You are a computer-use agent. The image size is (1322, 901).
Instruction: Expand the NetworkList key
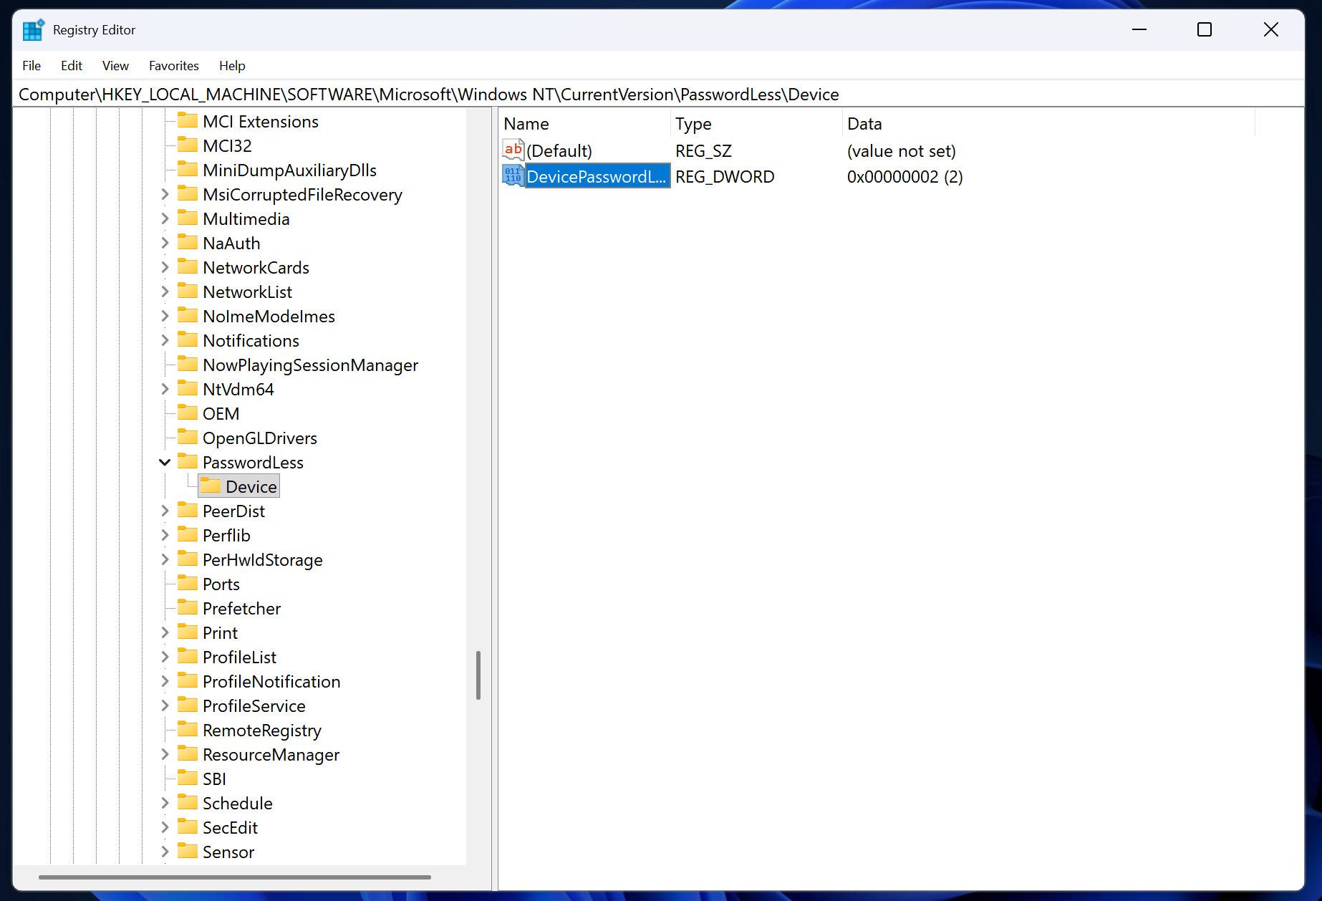click(165, 291)
